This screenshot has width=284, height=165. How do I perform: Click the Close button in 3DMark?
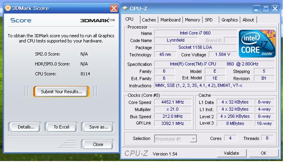[98, 144]
